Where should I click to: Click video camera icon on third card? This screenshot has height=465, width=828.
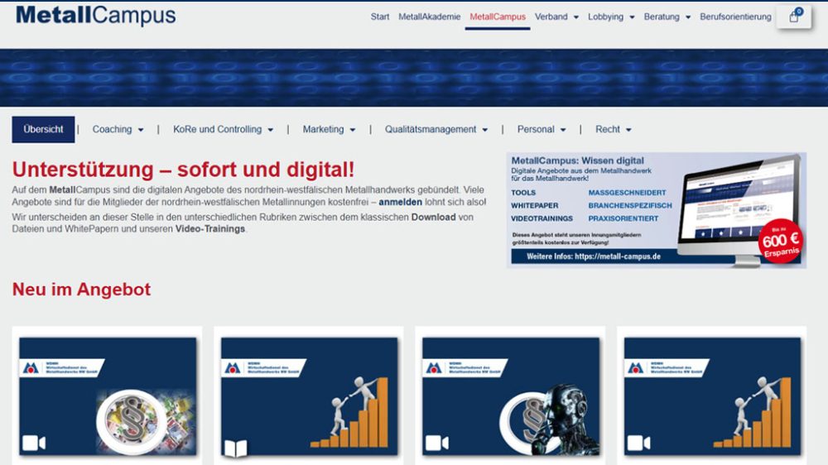pyautogui.click(x=437, y=443)
